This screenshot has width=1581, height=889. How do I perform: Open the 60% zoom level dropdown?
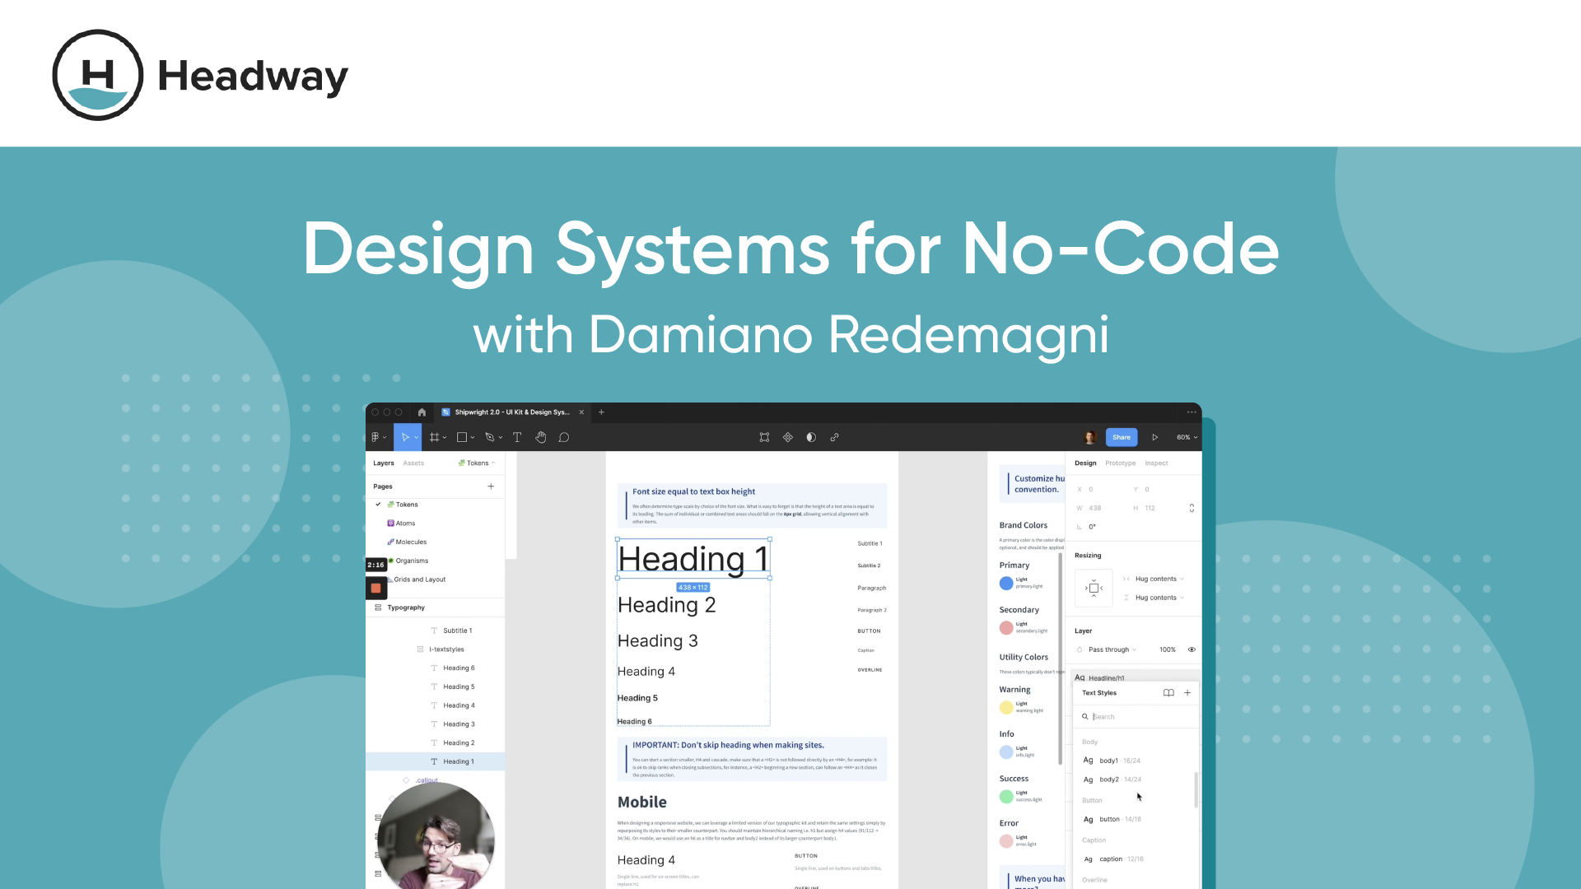[x=1187, y=437]
